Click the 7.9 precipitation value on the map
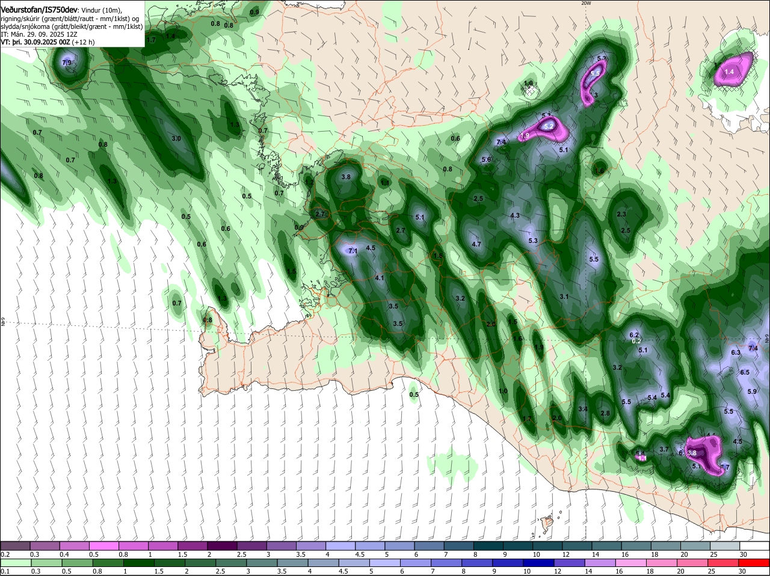Viewport: 770px width, 576px height. coord(67,63)
